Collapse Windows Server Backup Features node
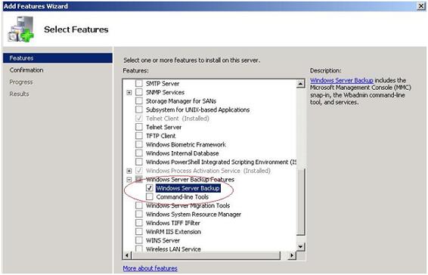The width and height of the screenshot is (428, 275). 129,180
